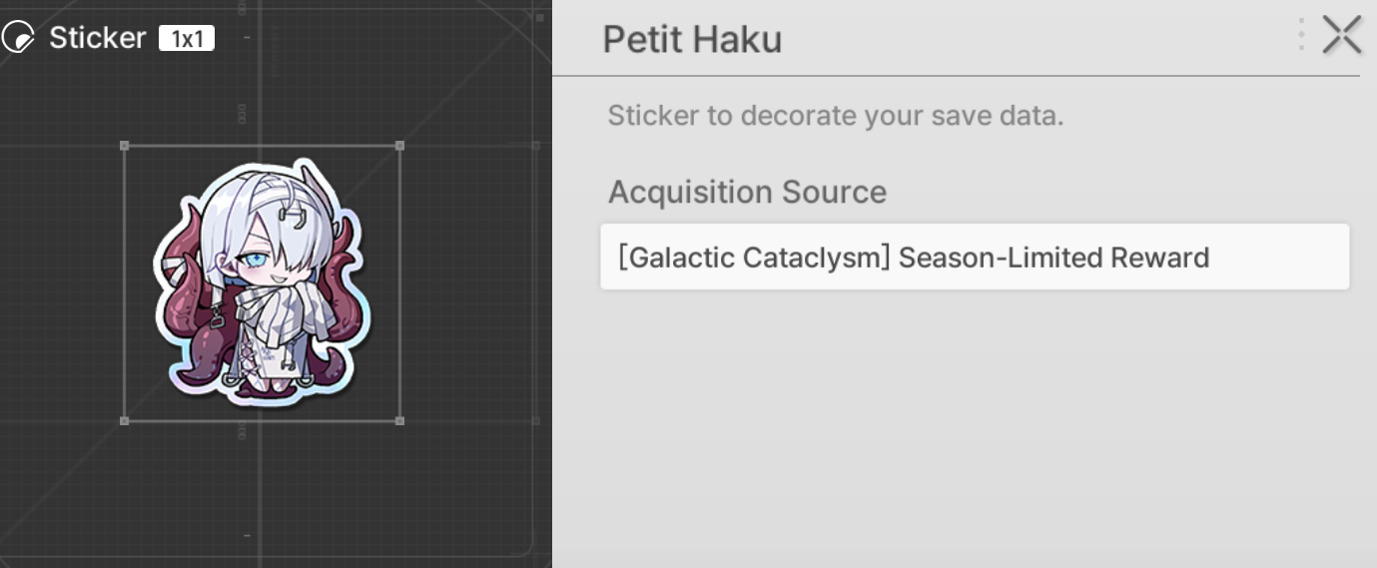Click the top-left corner handle of the sticker frame

coord(125,146)
